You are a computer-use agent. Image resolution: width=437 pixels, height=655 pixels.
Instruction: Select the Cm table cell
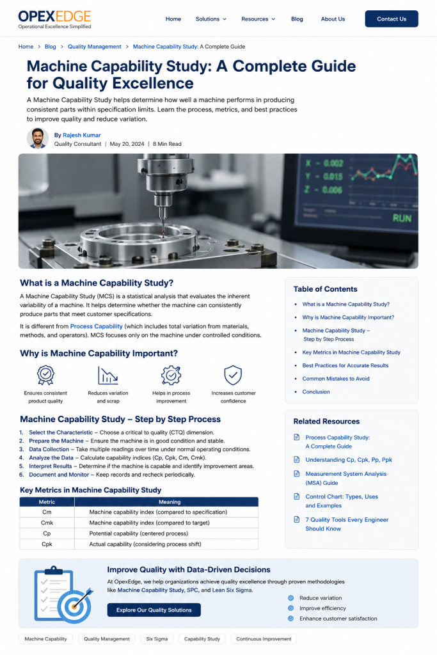point(47,512)
